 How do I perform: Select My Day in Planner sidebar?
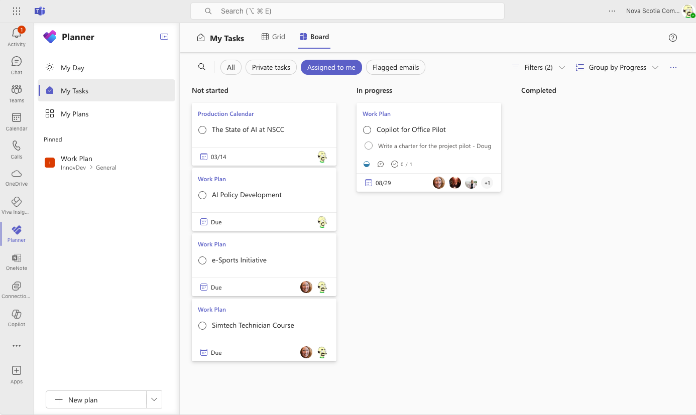click(x=72, y=68)
